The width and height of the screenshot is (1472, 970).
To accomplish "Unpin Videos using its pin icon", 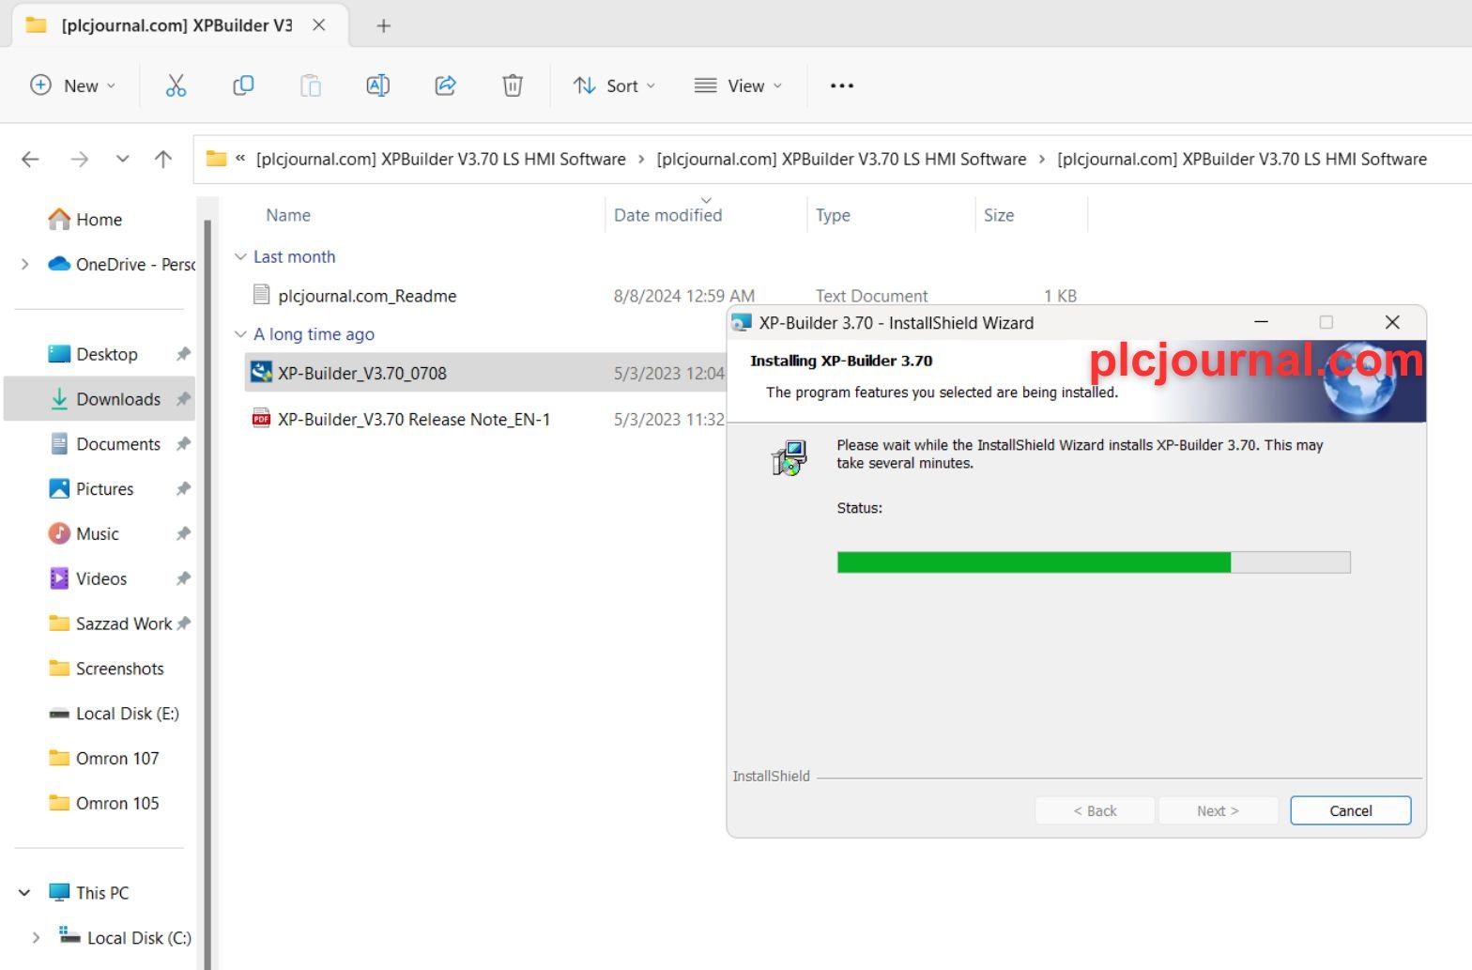I will (x=183, y=578).
